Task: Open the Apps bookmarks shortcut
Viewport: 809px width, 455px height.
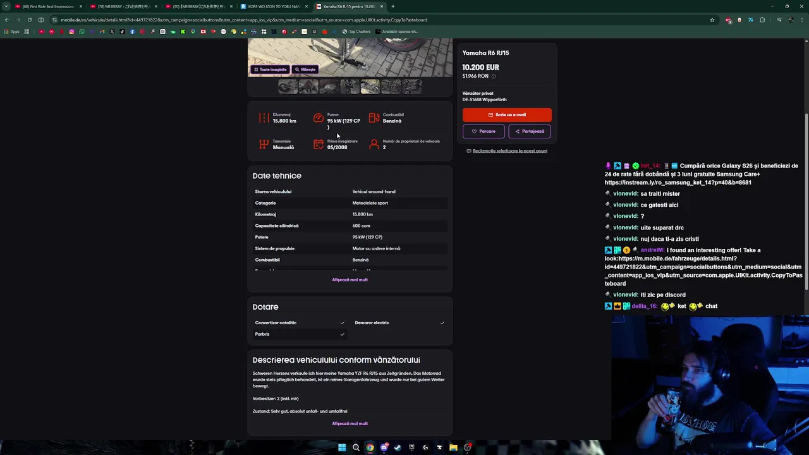Action: [x=11, y=32]
